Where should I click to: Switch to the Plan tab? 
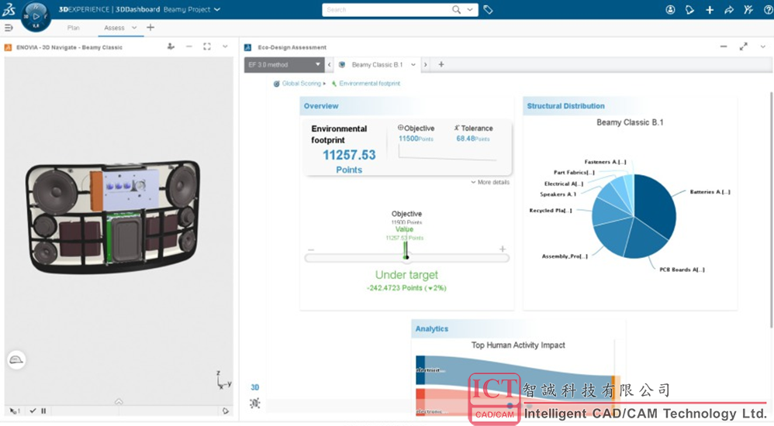73,28
